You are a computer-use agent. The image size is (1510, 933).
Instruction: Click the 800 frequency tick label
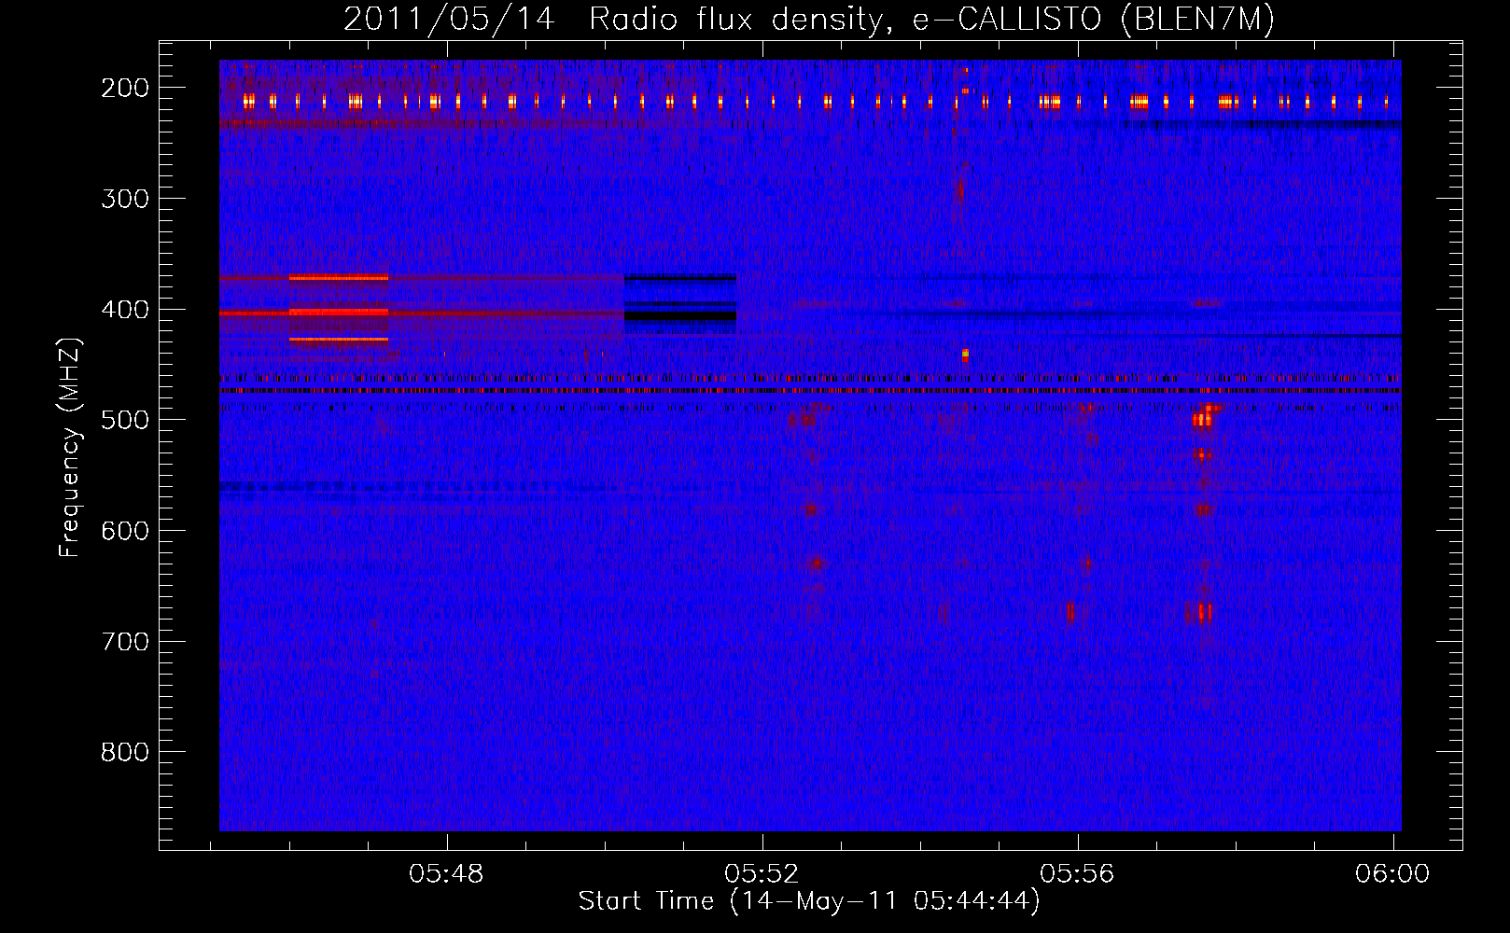click(x=125, y=752)
